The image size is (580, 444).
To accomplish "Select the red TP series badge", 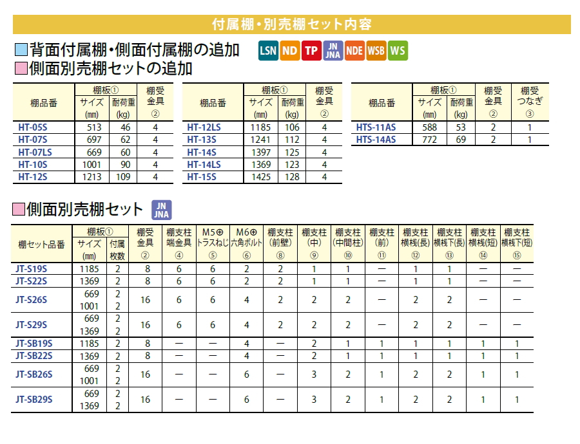I will click(x=311, y=50).
